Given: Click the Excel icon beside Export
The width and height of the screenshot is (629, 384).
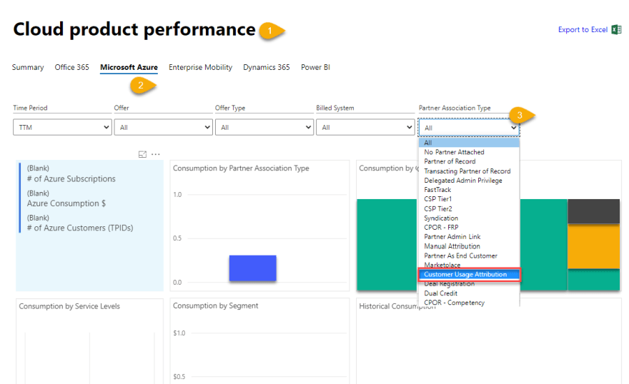Looking at the screenshot, I should point(616,30).
